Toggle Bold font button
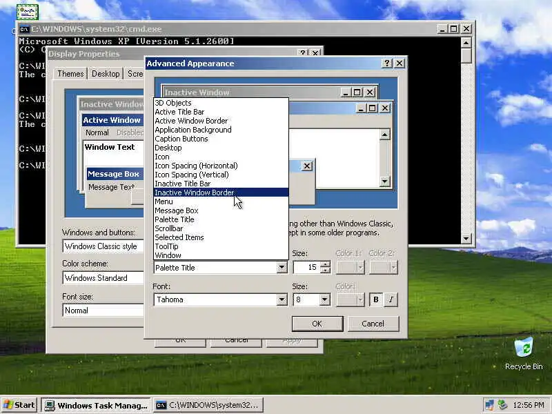This screenshot has height=414, width=552. 376,299
